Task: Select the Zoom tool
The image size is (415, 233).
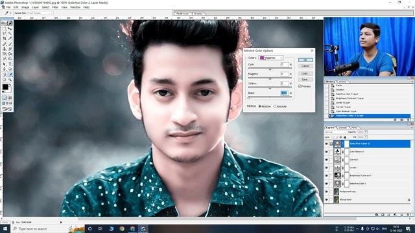Action: point(10,80)
